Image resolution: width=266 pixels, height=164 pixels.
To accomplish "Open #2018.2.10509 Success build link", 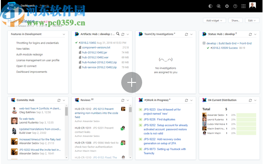I will [224, 48].
